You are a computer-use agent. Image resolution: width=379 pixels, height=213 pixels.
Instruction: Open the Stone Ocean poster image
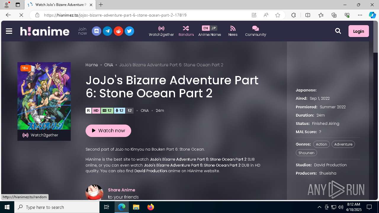point(44,96)
